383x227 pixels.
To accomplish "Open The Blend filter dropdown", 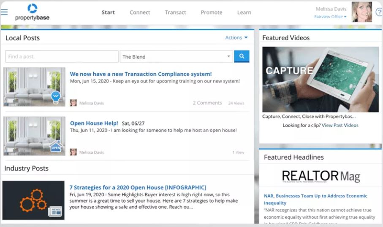I will click(177, 56).
